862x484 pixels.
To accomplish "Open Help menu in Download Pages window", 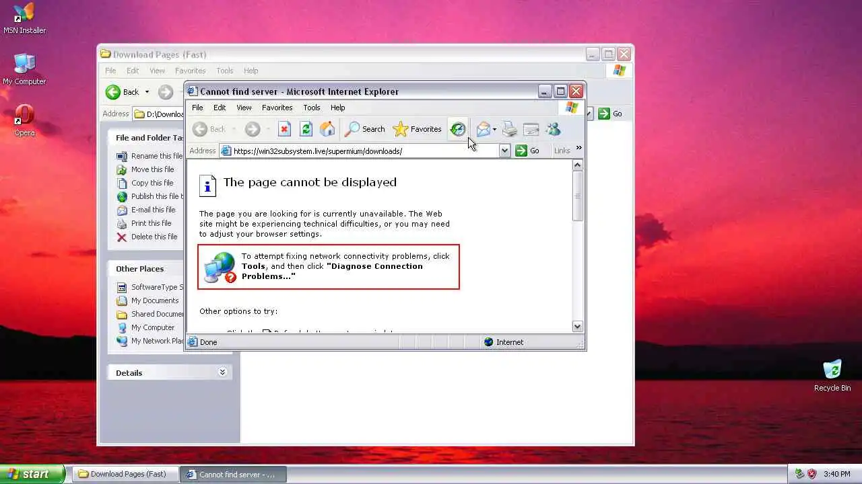I will click(251, 71).
